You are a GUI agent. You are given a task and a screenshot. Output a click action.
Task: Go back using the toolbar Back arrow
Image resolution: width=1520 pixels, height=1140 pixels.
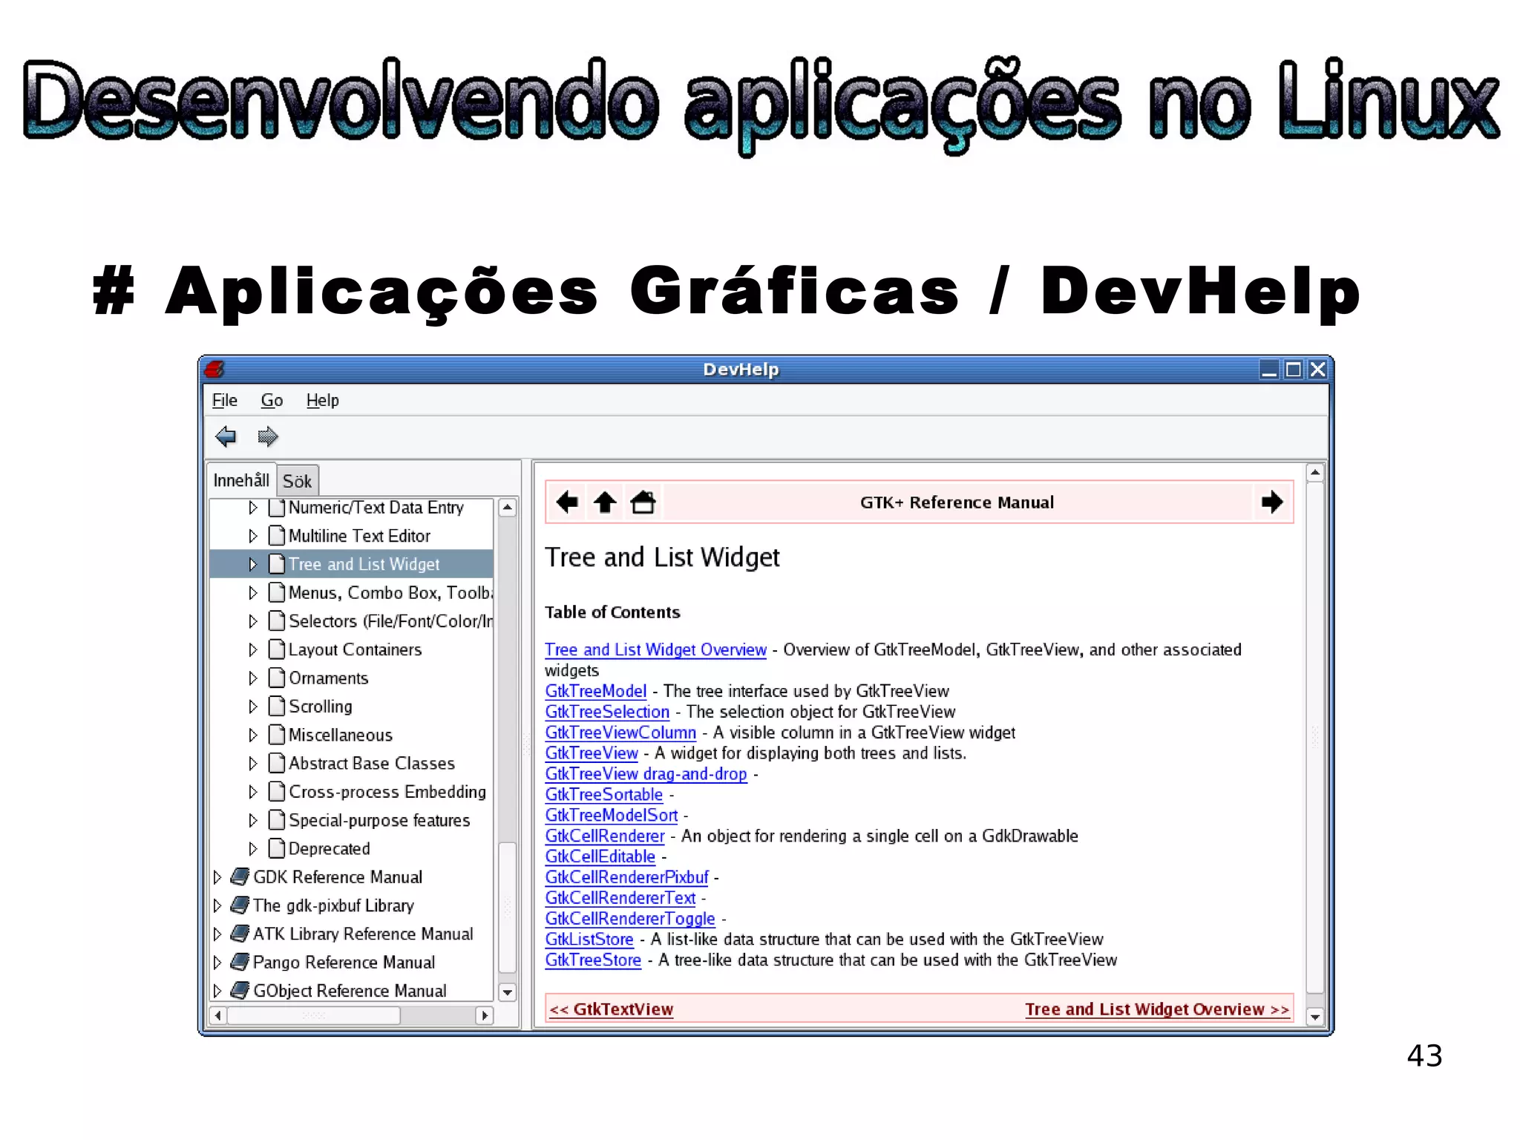coord(226,436)
